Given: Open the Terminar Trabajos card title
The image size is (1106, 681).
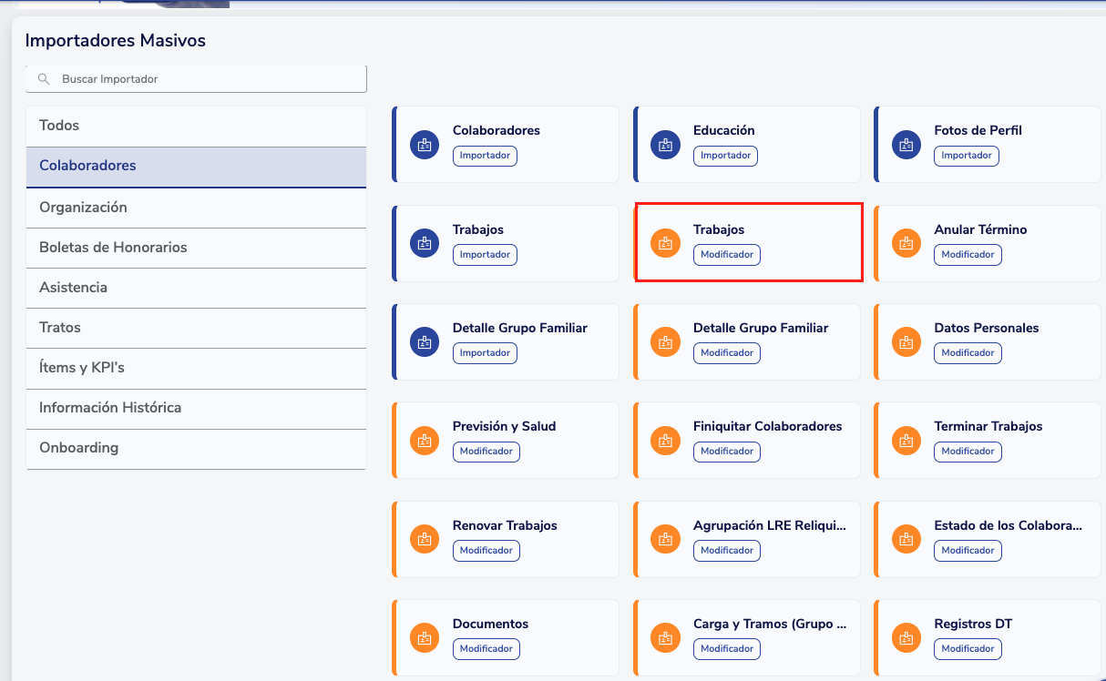Looking at the screenshot, I should pos(988,426).
